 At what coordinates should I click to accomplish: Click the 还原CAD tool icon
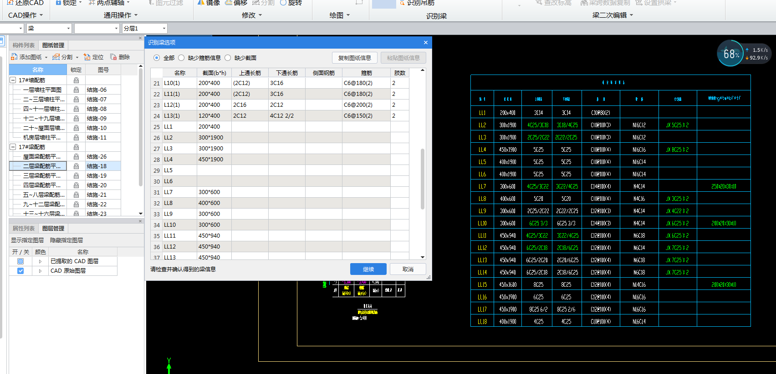[10, 2]
